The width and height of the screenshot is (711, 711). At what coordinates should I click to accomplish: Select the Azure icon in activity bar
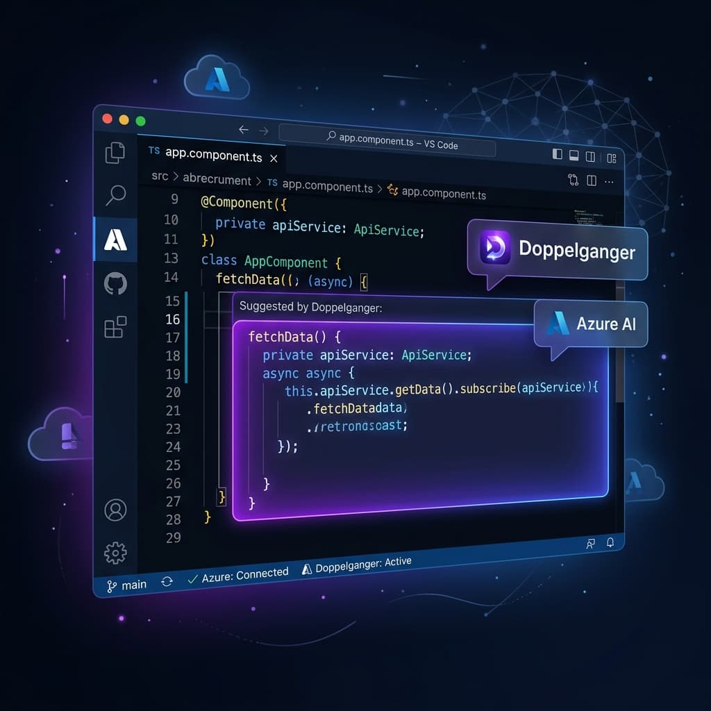pos(116,240)
